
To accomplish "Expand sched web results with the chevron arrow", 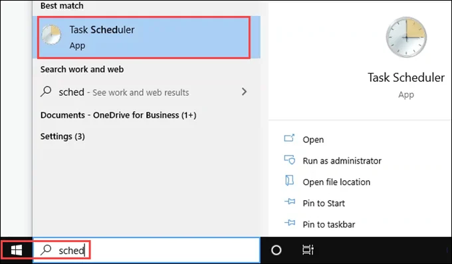I will 244,92.
